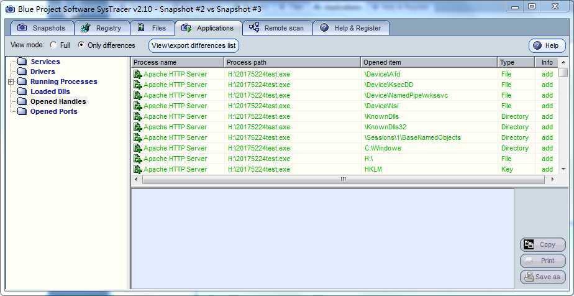The height and width of the screenshot is (296, 574).
Task: Click the horizontal scrollbar right arrow
Action: 552,180
